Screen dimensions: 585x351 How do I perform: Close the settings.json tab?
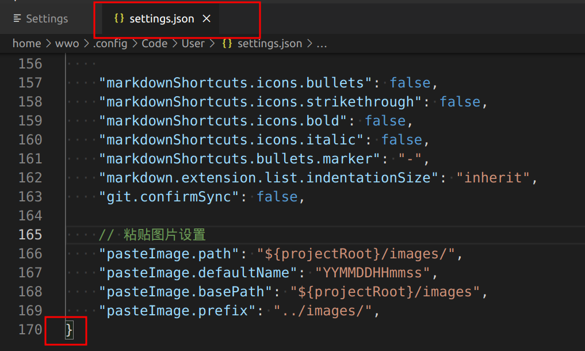point(207,19)
